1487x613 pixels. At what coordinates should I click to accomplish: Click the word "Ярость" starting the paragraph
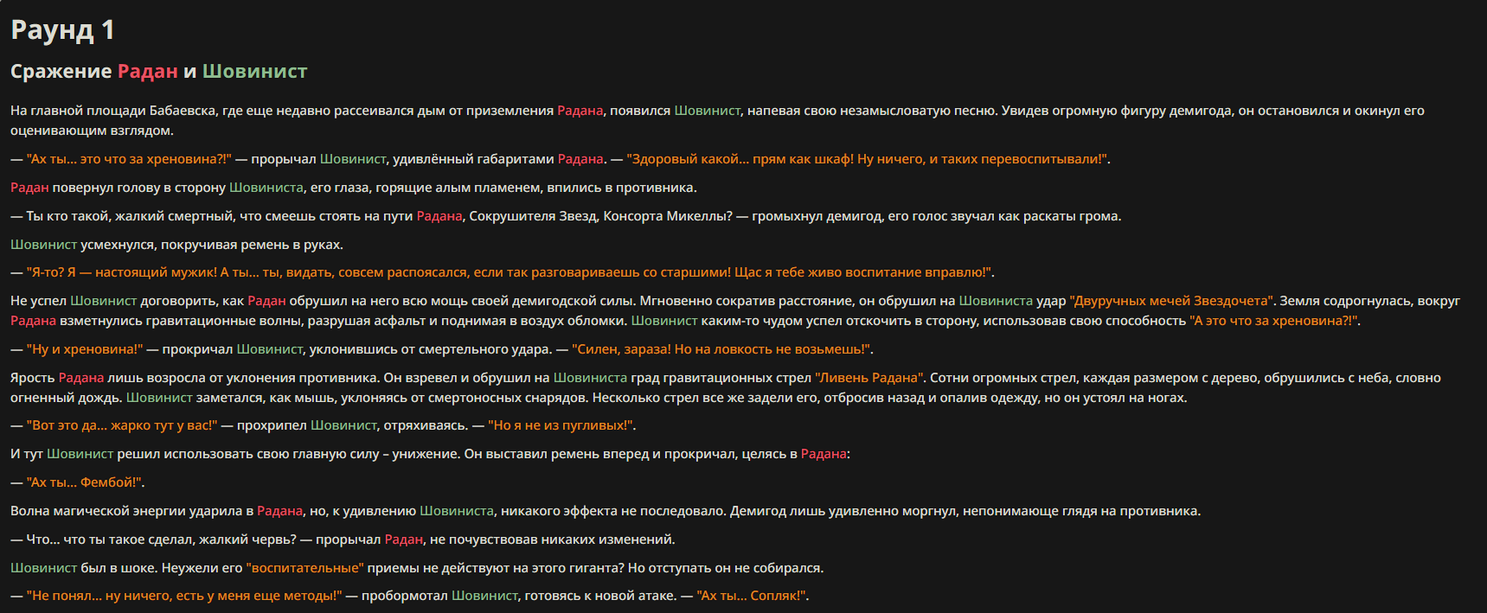click(x=33, y=378)
